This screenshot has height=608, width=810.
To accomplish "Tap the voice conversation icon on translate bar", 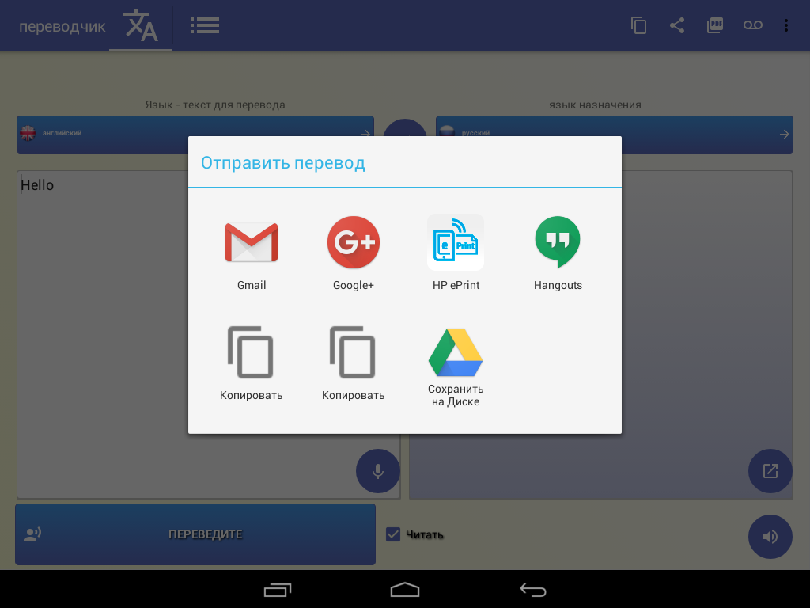I will click(x=32, y=534).
